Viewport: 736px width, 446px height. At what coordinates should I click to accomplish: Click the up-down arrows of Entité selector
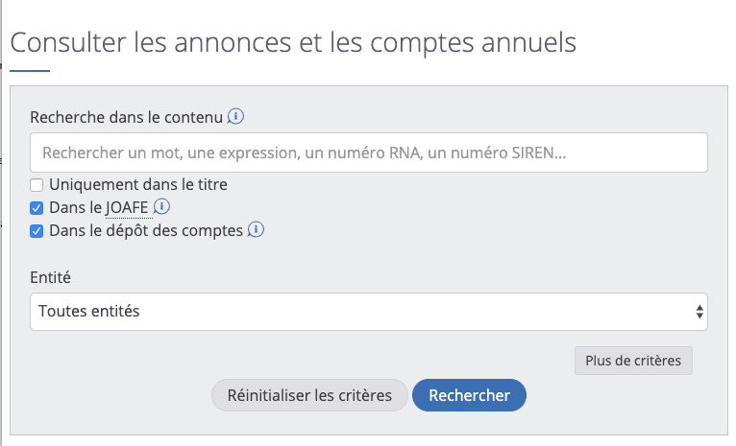(699, 312)
